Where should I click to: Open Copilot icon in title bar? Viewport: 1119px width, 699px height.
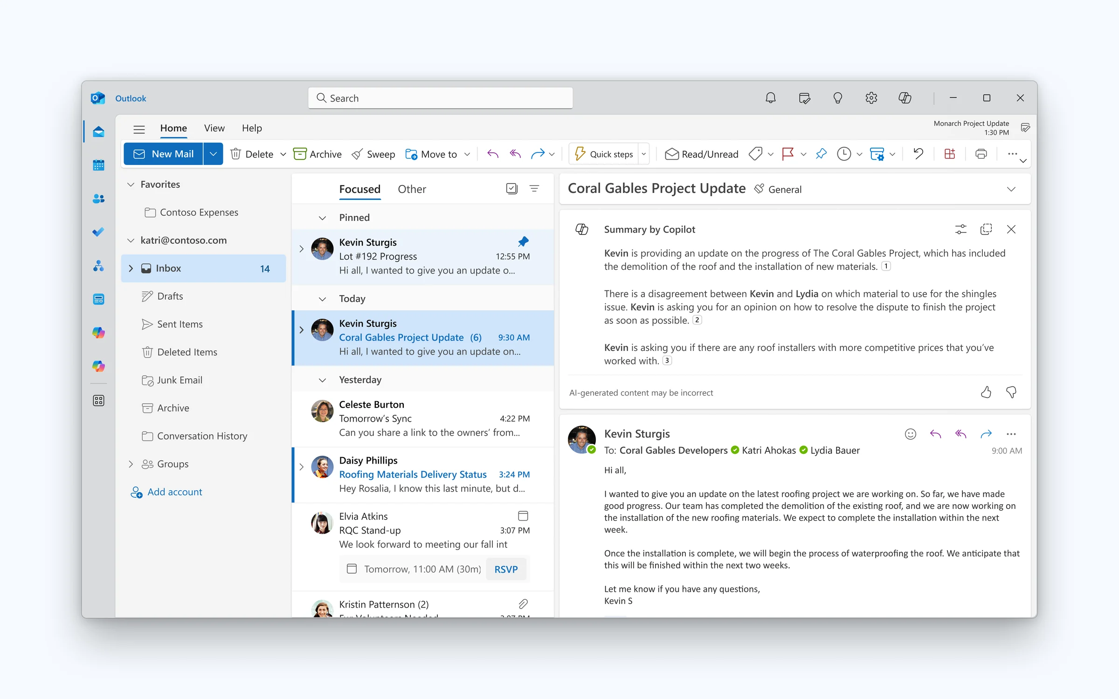pos(905,98)
